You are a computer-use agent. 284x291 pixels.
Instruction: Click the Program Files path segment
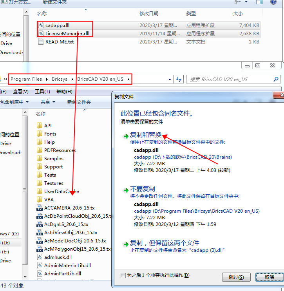[x=26, y=79]
